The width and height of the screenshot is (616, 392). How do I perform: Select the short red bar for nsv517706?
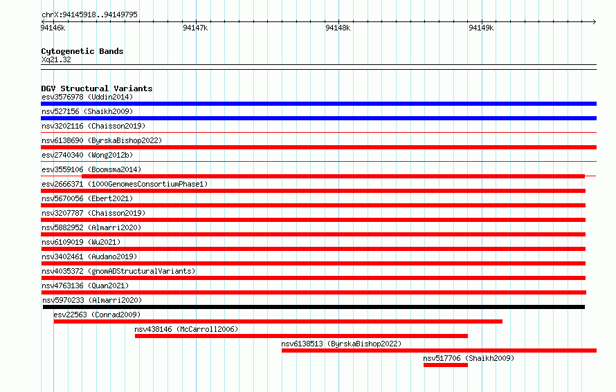446,365
